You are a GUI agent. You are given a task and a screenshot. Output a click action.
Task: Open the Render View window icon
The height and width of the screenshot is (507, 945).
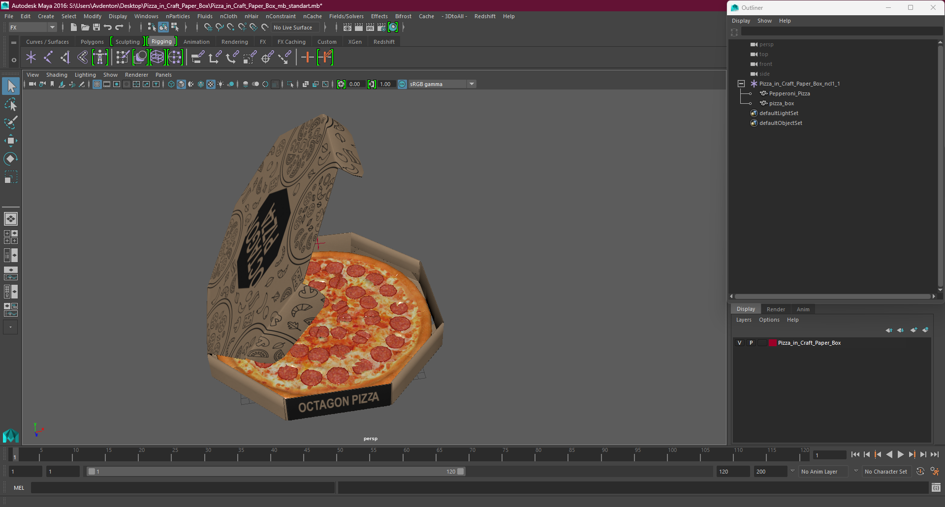pyautogui.click(x=347, y=28)
